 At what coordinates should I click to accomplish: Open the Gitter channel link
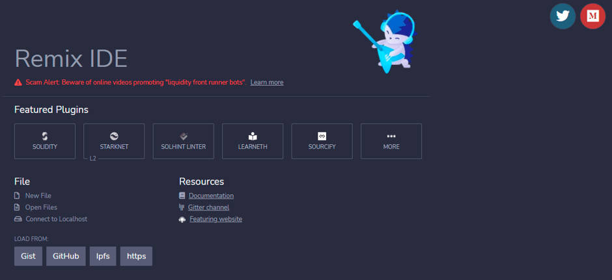[x=208, y=207]
